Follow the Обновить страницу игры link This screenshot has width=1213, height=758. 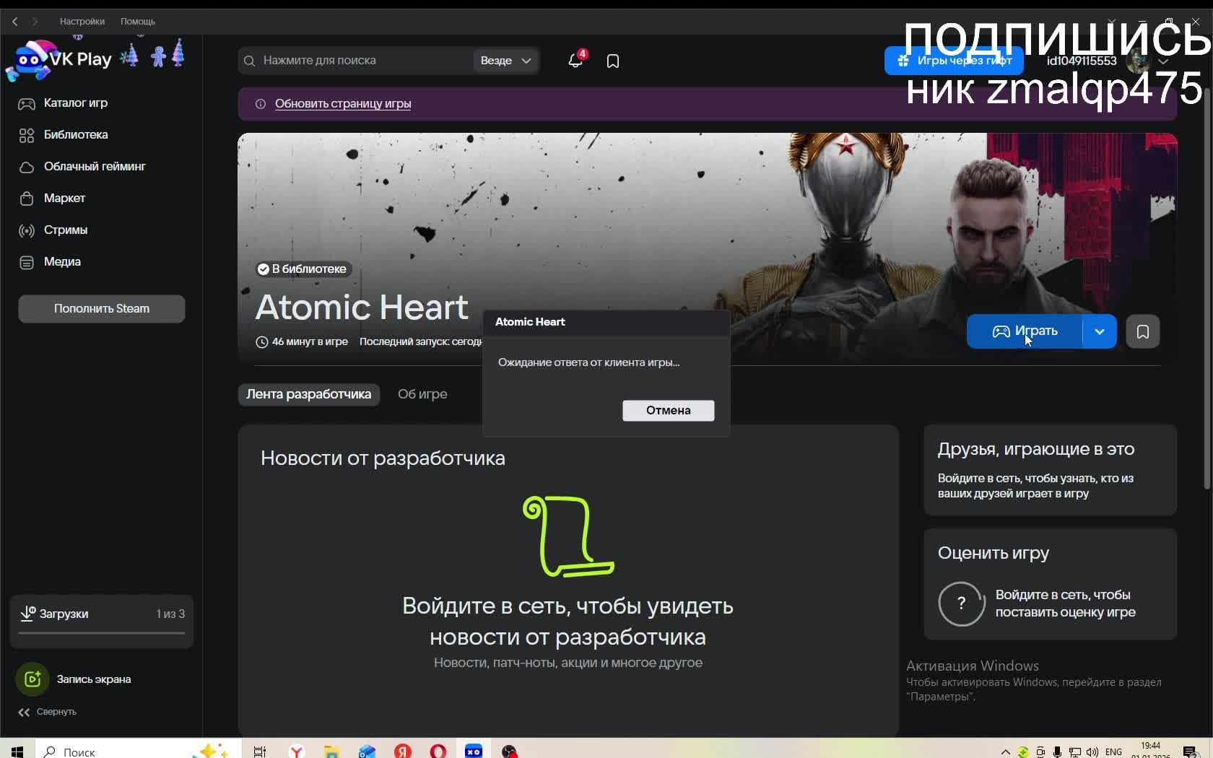click(x=343, y=104)
